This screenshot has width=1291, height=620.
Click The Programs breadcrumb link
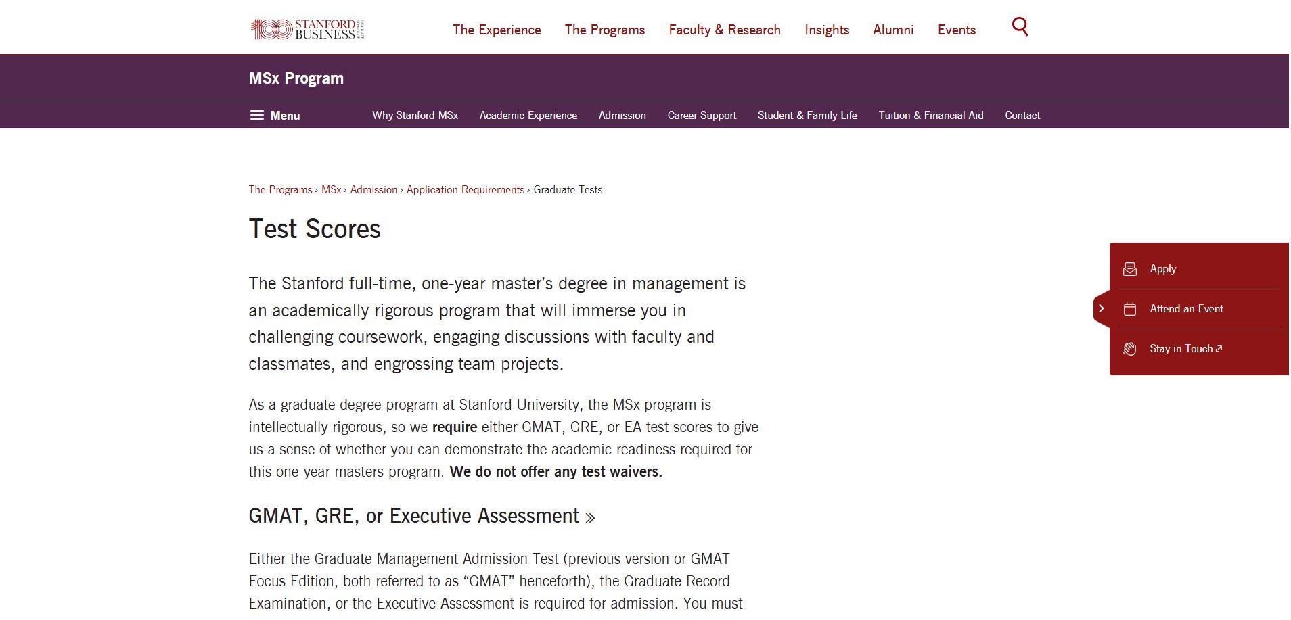click(x=280, y=190)
